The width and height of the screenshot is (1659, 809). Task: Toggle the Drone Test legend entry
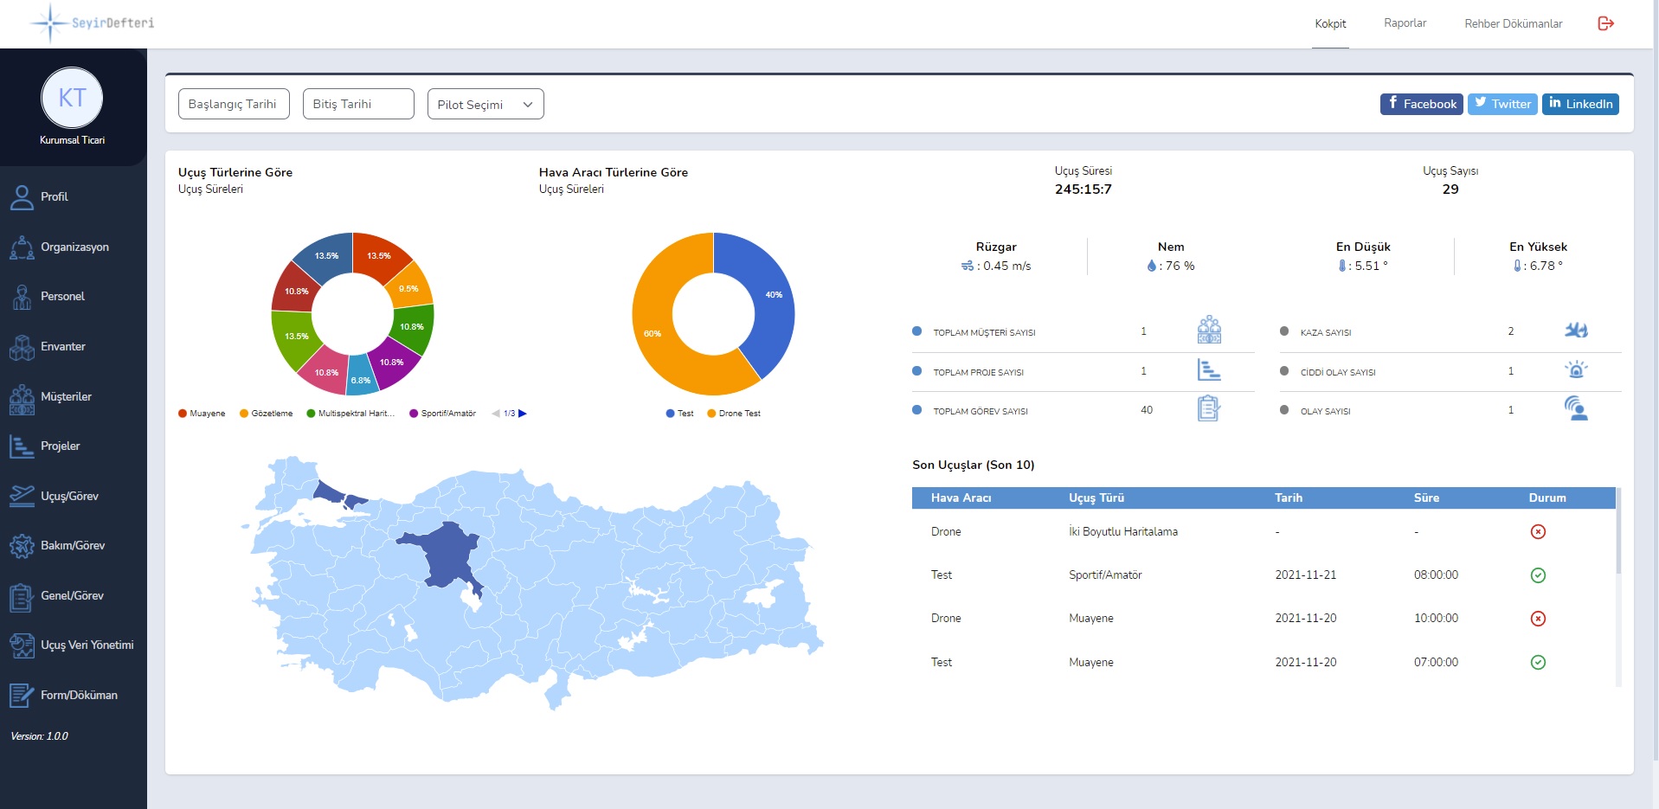point(734,414)
